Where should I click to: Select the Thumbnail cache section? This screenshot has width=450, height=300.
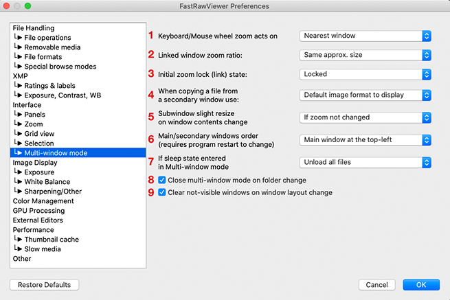pos(52,240)
